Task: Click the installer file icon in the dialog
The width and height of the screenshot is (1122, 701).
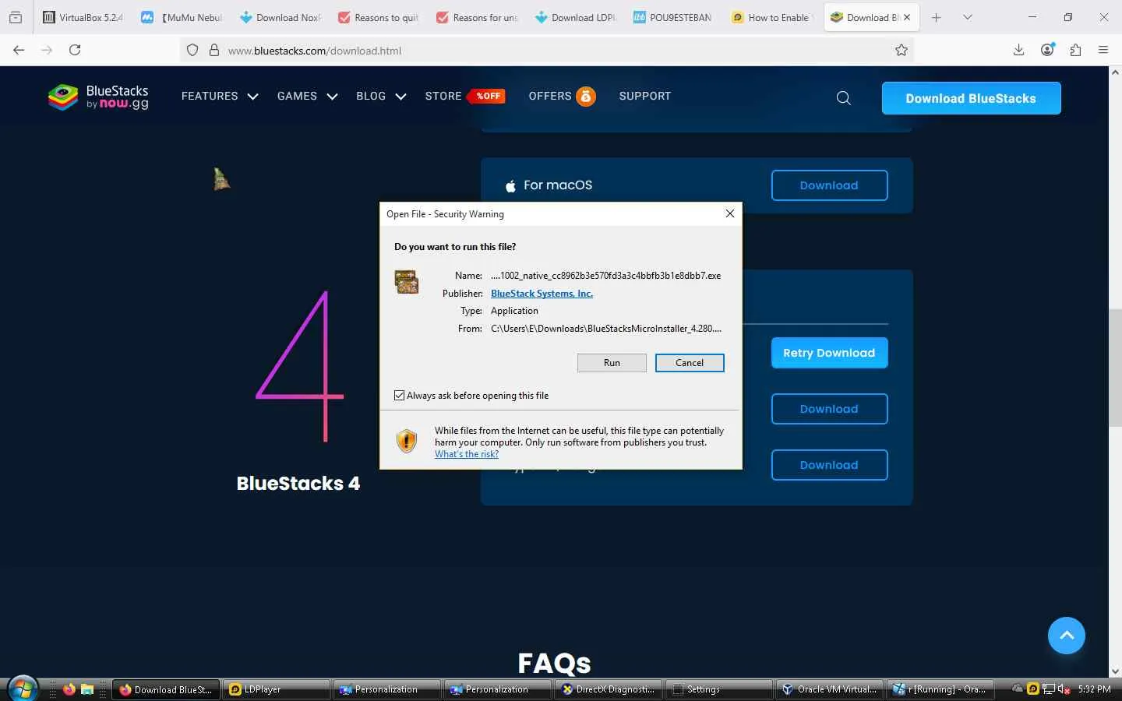Action: tap(407, 281)
